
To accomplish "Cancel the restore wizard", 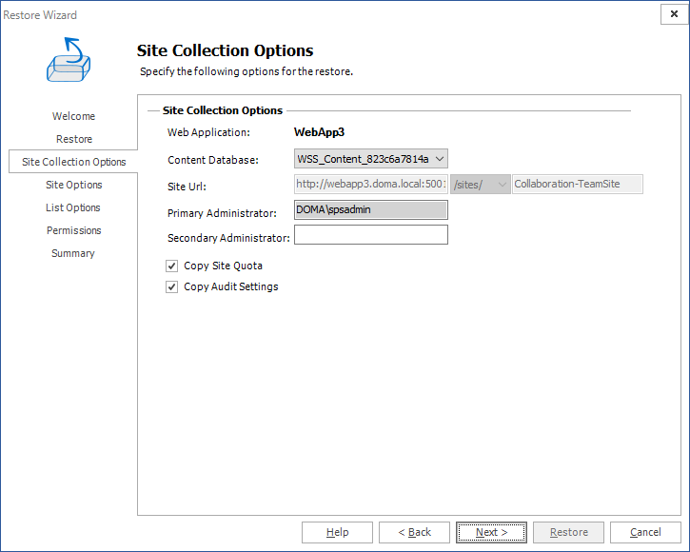I will [645, 532].
